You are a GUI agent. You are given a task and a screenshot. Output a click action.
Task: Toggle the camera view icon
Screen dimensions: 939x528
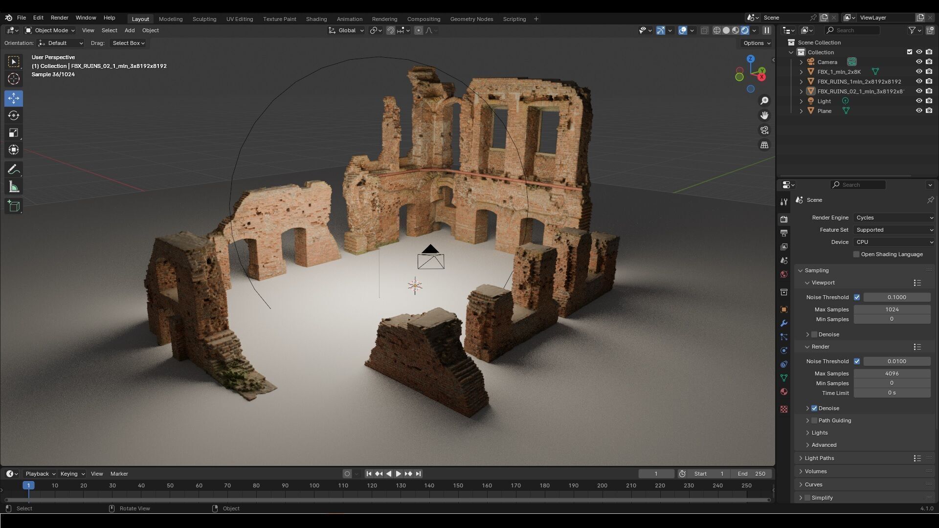tap(764, 130)
